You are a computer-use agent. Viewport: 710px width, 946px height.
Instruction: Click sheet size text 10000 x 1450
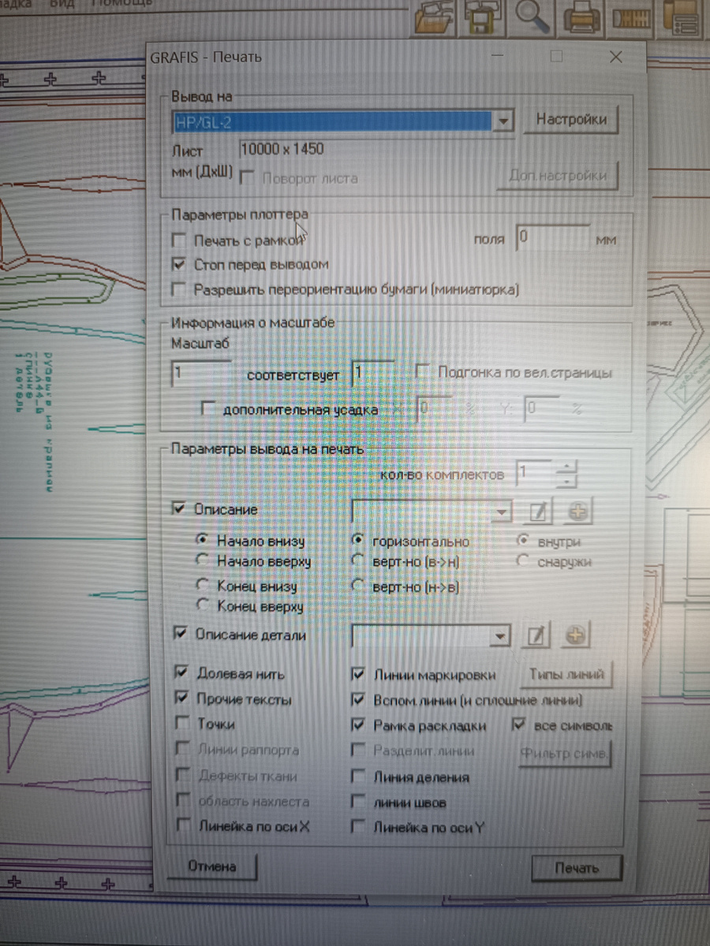tap(283, 149)
